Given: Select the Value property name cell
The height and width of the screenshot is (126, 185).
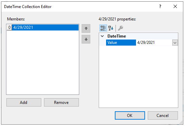Looking at the screenshot, I should click(121, 43).
